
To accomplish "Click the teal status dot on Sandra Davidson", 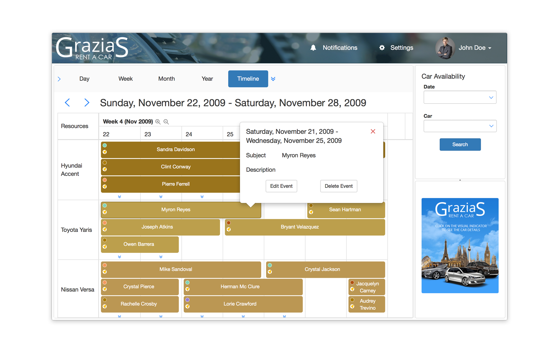I will pos(105,145).
